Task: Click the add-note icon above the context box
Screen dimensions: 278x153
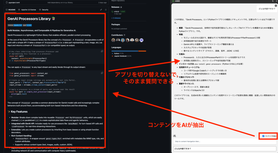Action: [x=175, y=136]
